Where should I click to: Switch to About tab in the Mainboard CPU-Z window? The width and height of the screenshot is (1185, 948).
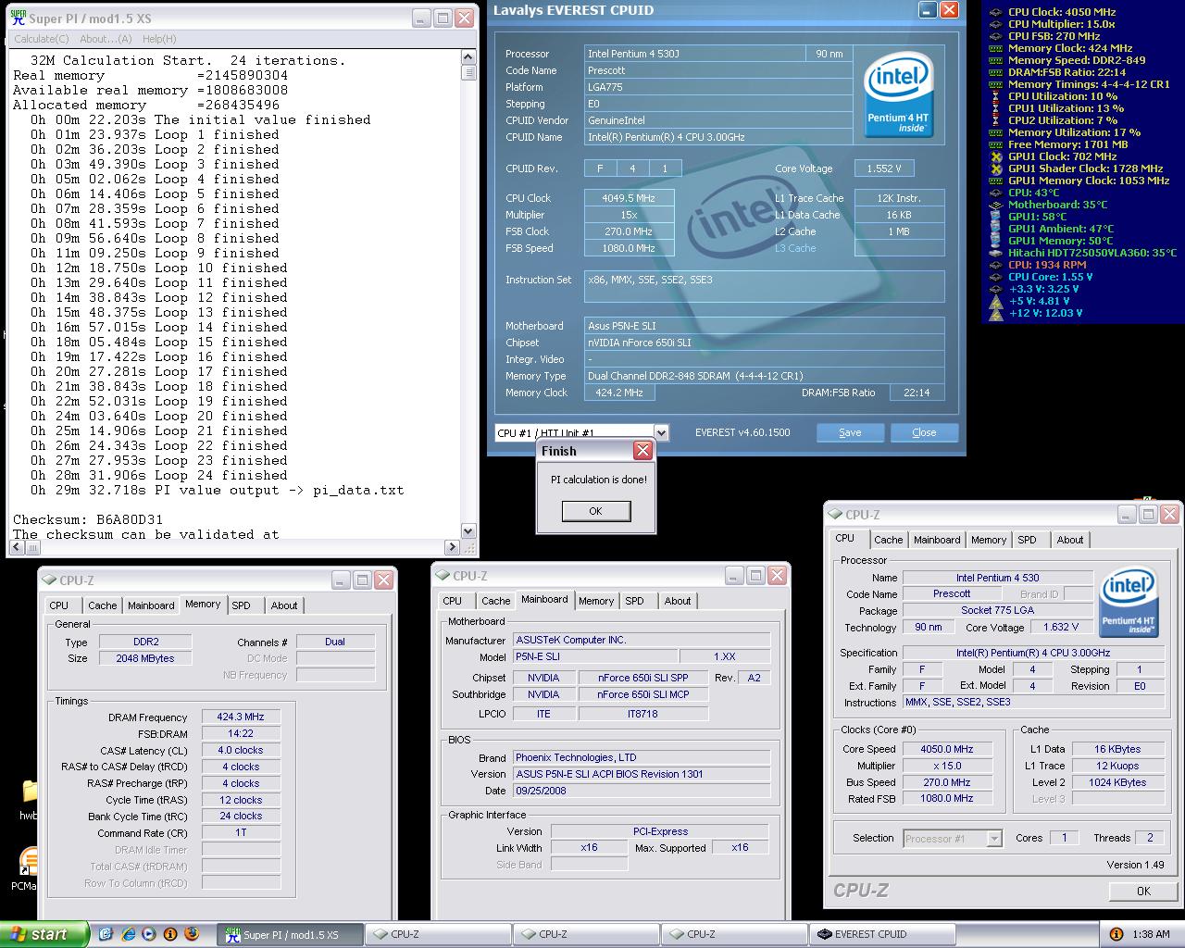pyautogui.click(x=678, y=601)
